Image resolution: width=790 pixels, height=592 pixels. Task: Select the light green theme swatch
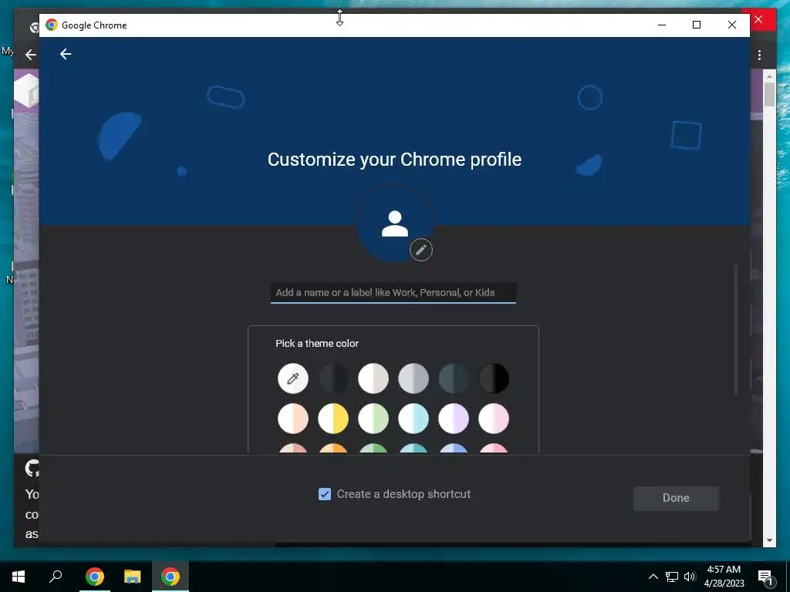(373, 419)
